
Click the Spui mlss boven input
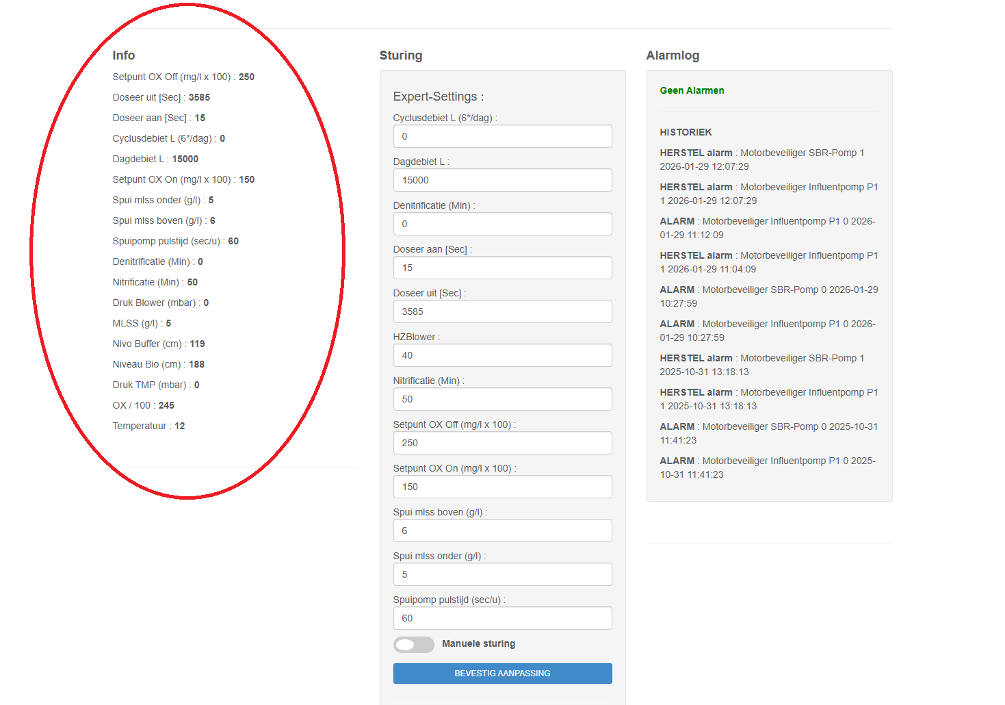pyautogui.click(x=502, y=530)
